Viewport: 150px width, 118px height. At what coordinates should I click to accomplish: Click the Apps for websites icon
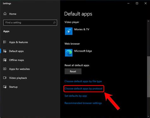point(5,69)
